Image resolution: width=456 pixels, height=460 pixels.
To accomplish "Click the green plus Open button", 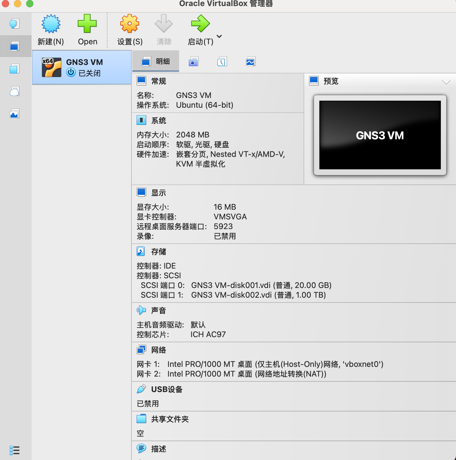I will [x=87, y=30].
